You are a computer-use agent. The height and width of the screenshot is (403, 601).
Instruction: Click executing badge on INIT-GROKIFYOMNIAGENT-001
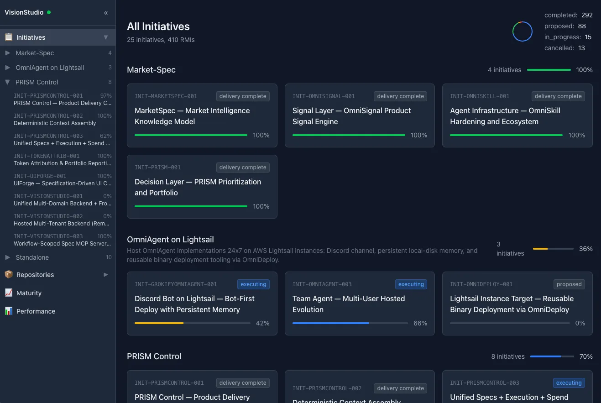253,284
